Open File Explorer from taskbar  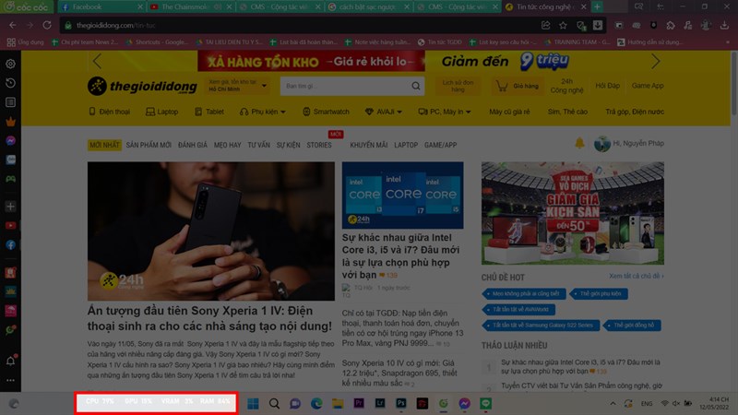tap(338, 404)
